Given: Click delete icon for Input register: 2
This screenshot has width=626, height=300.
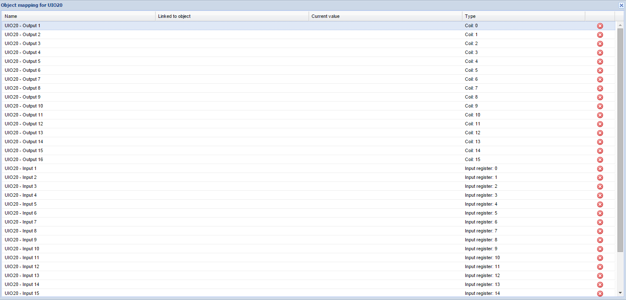Looking at the screenshot, I should click(600, 187).
